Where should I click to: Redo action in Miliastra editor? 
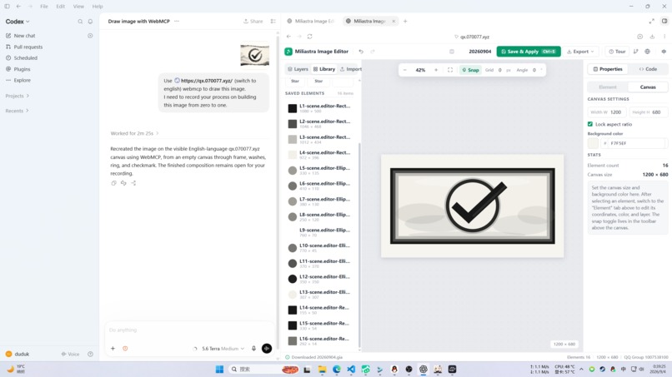tap(373, 52)
